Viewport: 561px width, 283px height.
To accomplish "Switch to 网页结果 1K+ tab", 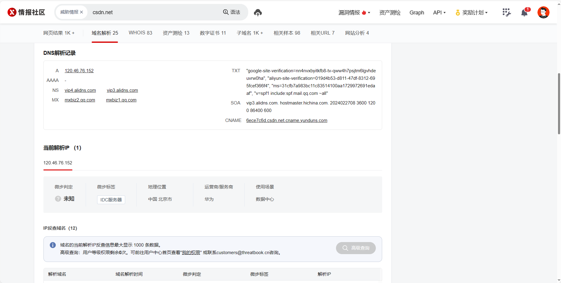I will [x=59, y=33].
